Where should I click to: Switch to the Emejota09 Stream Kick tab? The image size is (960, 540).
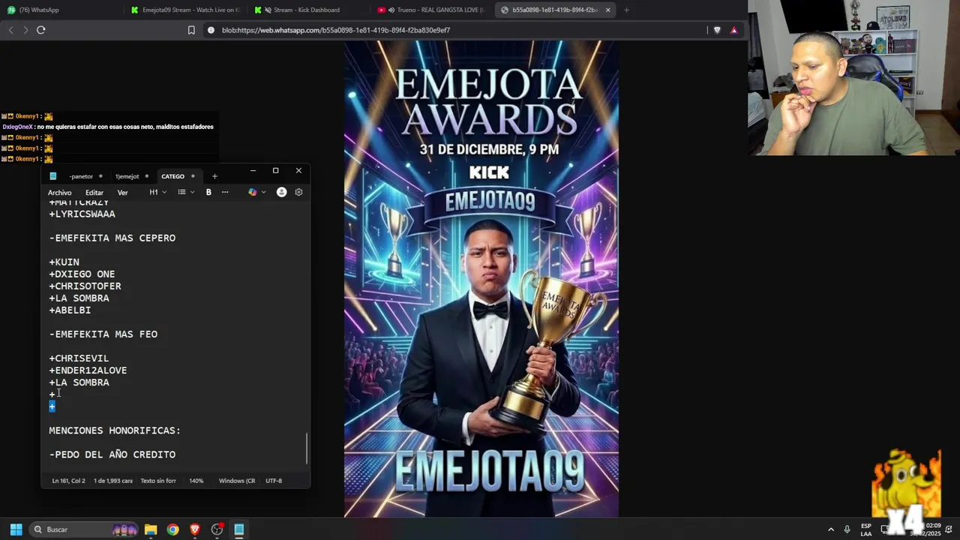[185, 10]
